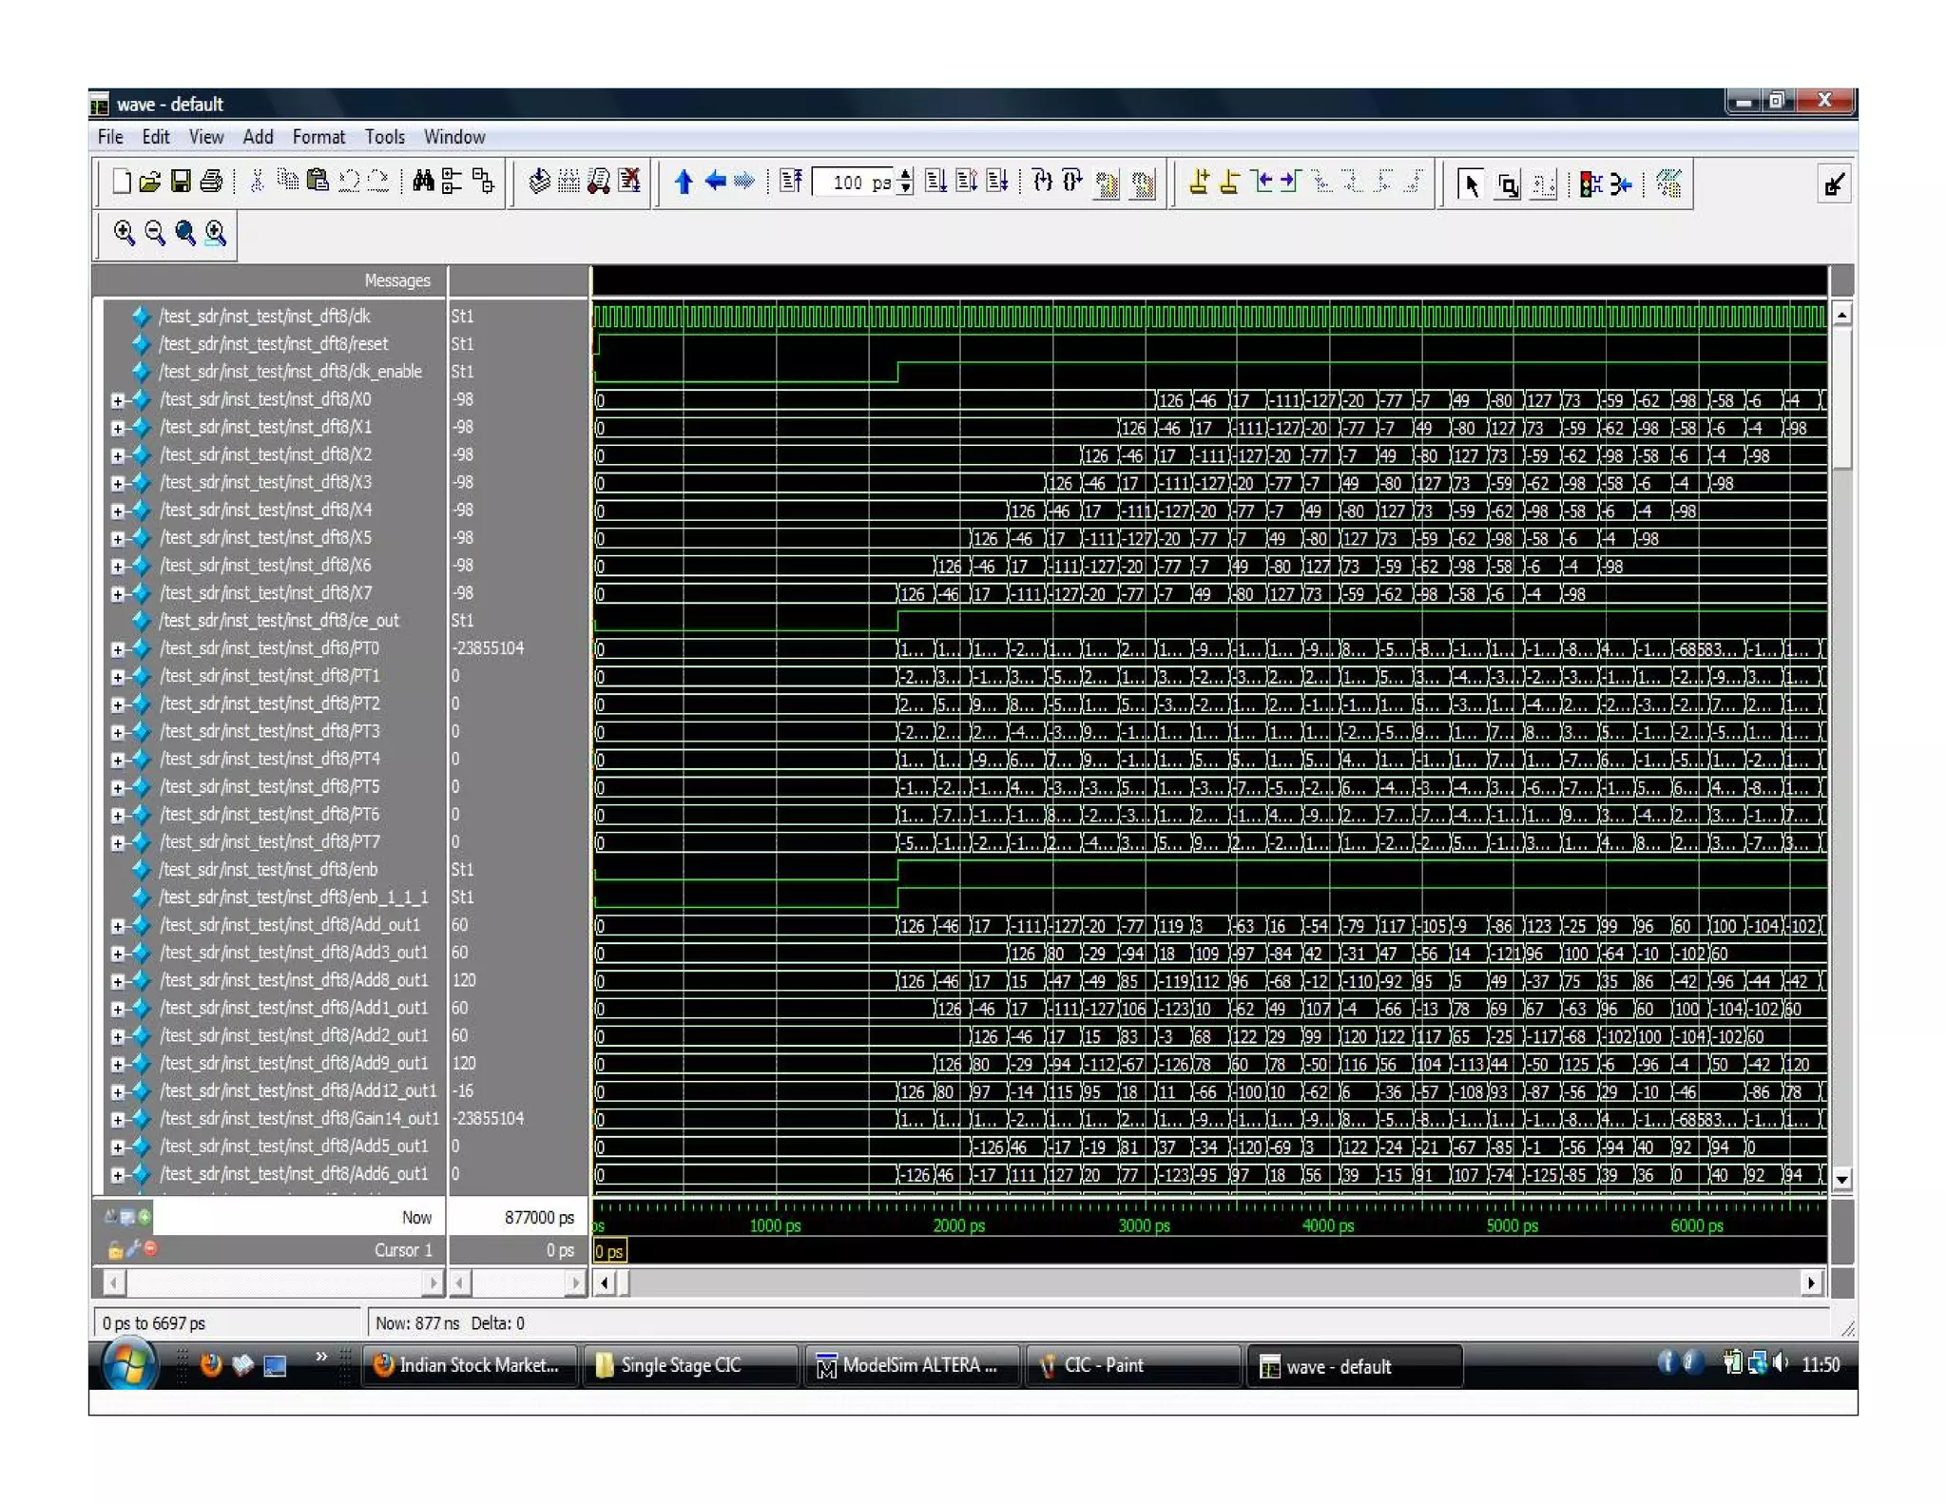Click the Zoom In magnifier icon
The height and width of the screenshot is (1504, 1947).
click(124, 233)
